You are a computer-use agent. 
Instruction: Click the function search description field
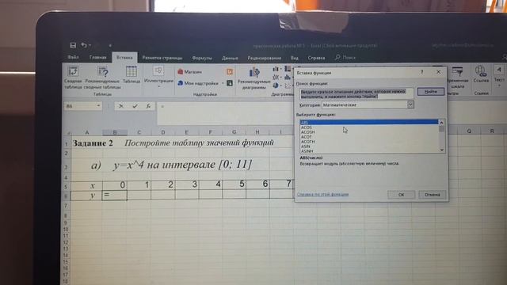356,94
